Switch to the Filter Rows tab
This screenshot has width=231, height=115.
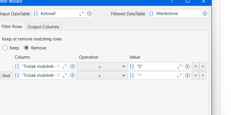pos(12,27)
